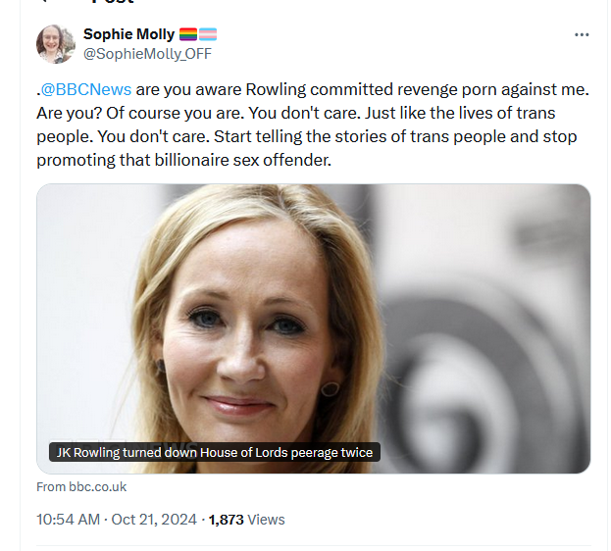Click the rainbow flag emoji beside the name
The width and height of the screenshot is (611, 551).
[188, 35]
